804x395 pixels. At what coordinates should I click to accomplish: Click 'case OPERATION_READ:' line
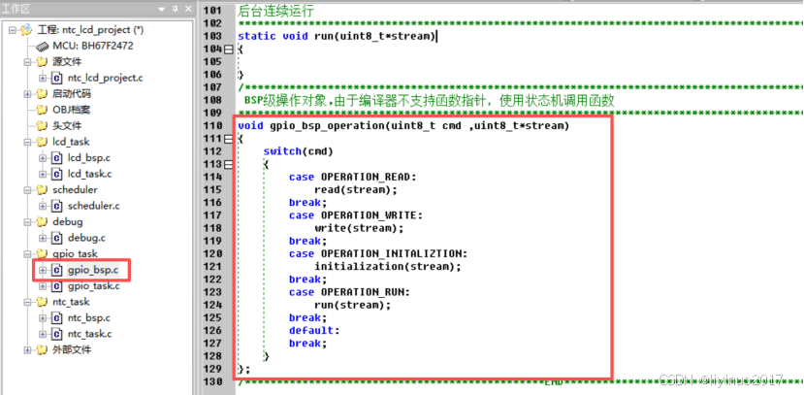tap(353, 177)
